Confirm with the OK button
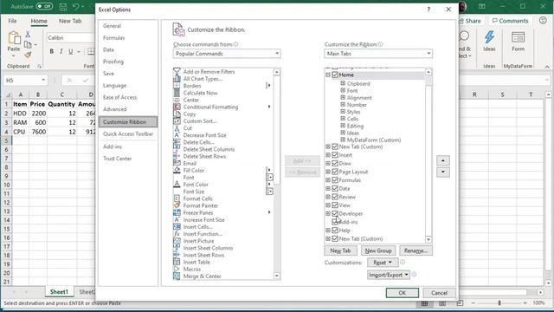 pyautogui.click(x=402, y=293)
